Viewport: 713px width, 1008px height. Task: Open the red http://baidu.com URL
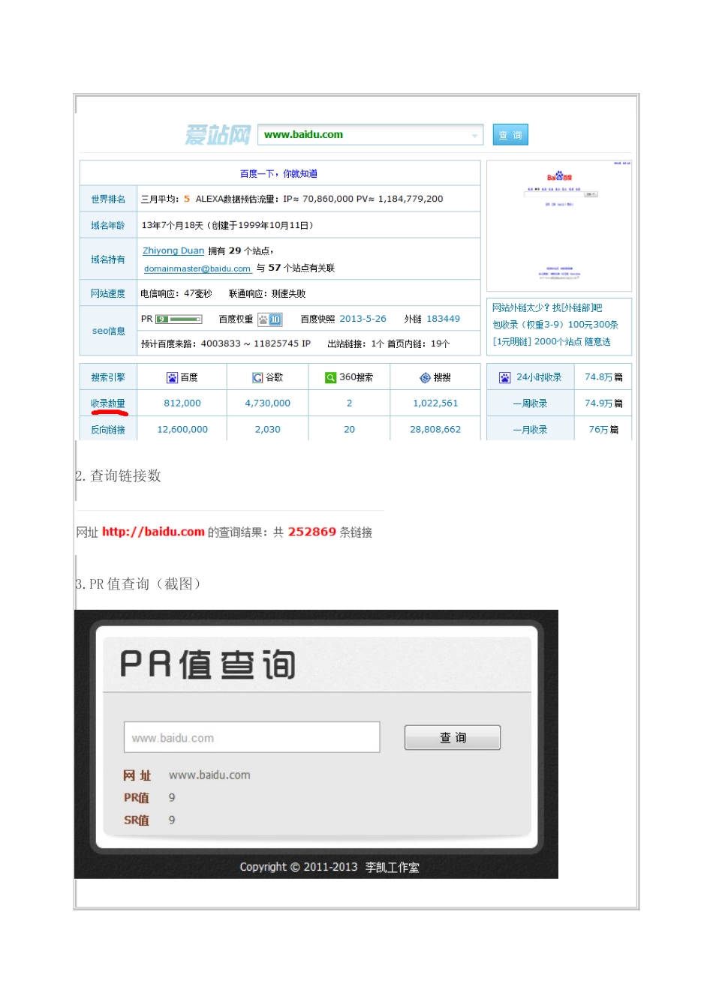(153, 532)
